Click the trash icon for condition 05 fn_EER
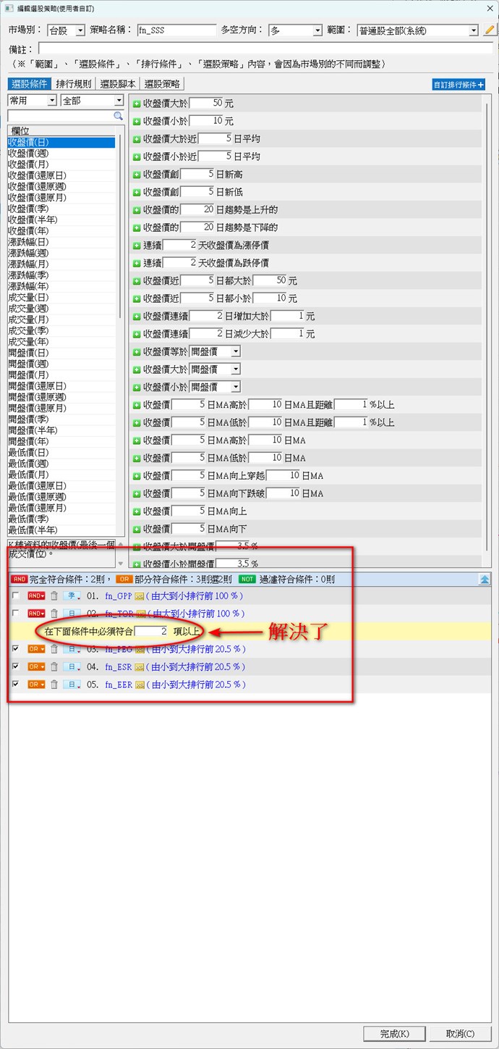Screen dimensions: 499x1049 click(54, 685)
